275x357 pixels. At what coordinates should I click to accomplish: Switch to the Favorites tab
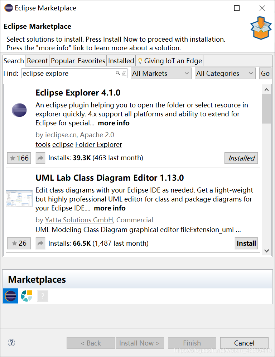pyautogui.click(x=91, y=61)
